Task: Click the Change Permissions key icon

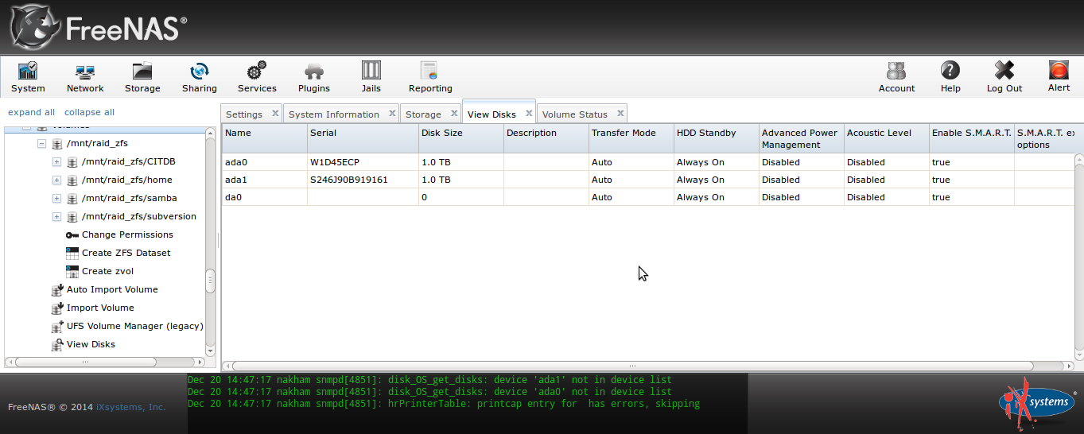Action: (72, 234)
